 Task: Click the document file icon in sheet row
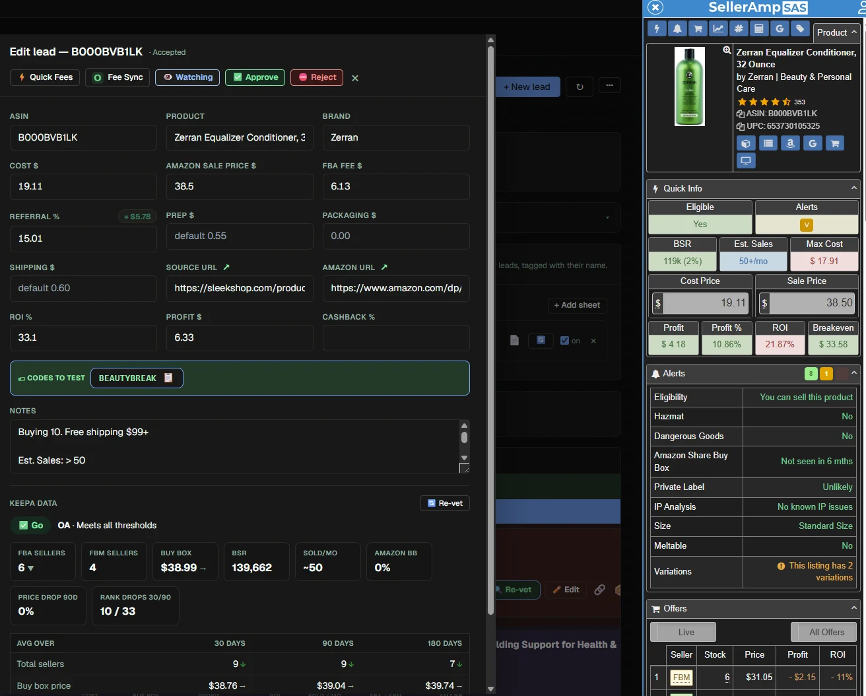[x=515, y=340]
